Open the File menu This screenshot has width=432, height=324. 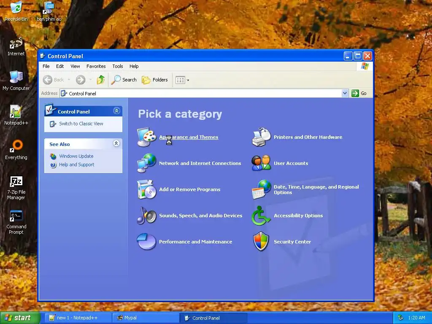coord(46,66)
